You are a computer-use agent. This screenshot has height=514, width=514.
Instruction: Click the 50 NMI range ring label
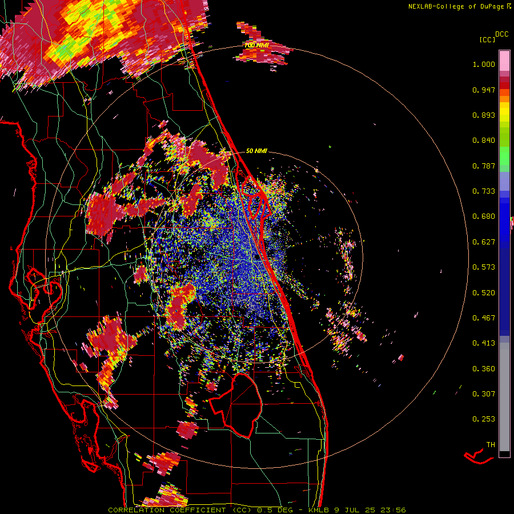pyautogui.click(x=256, y=151)
